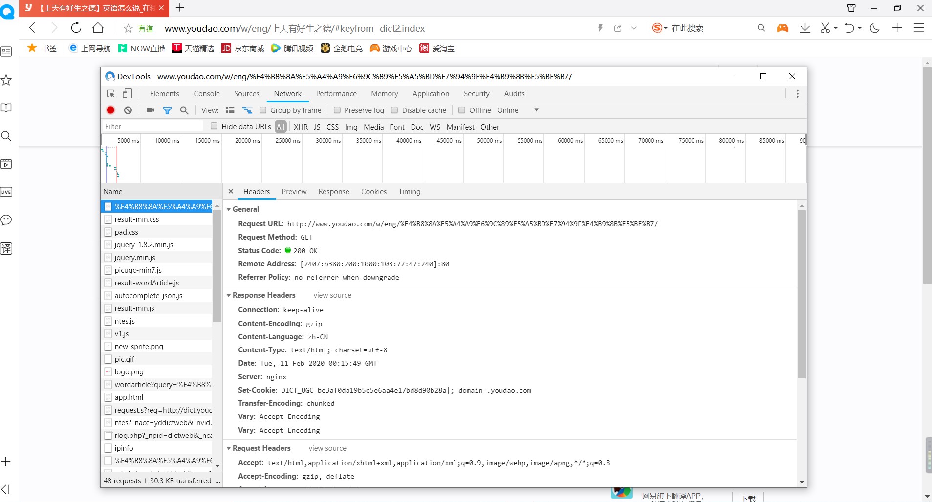Switch to the Timing tab
Viewport: 932px width, 502px height.
tap(410, 192)
